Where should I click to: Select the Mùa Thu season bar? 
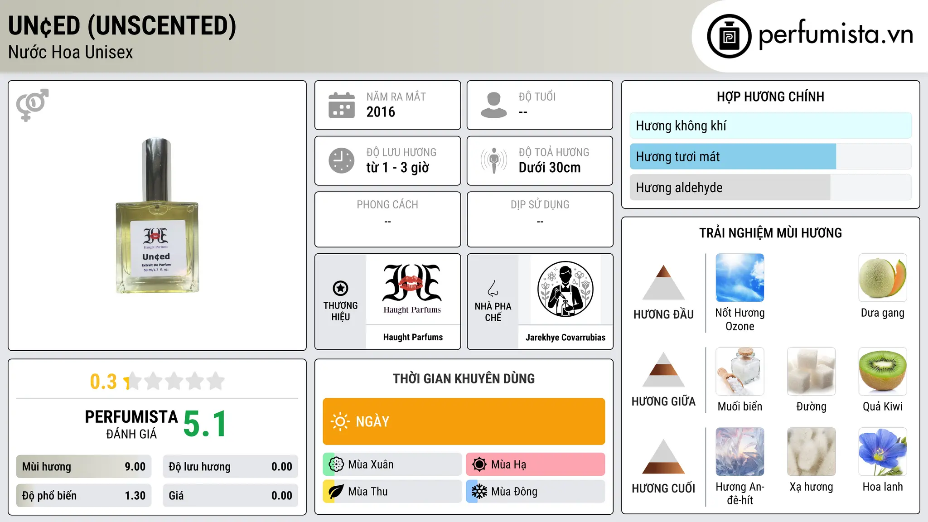click(392, 492)
